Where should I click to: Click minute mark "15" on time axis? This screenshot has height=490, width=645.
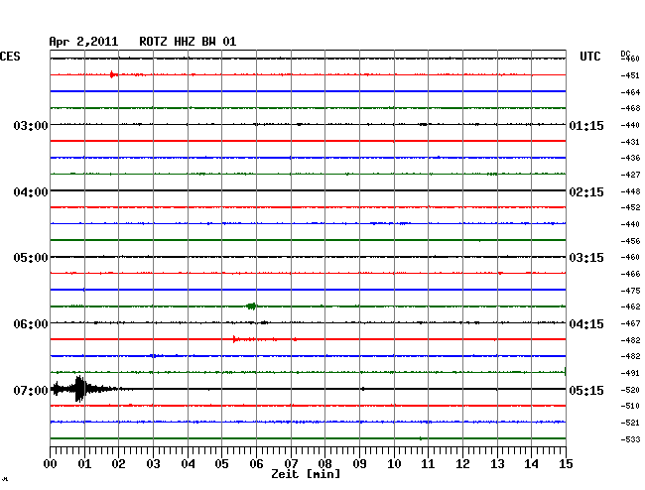pos(566,463)
